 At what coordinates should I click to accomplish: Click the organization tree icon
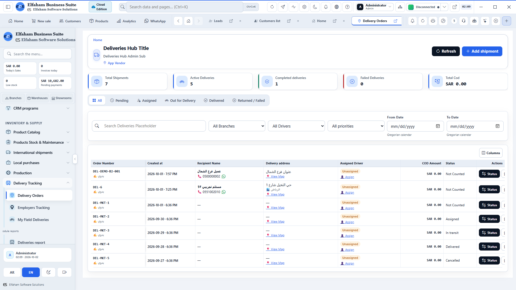tap(400, 7)
